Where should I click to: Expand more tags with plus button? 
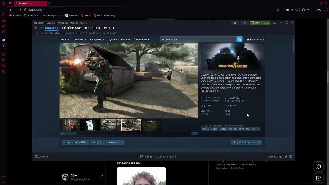click(x=259, y=129)
